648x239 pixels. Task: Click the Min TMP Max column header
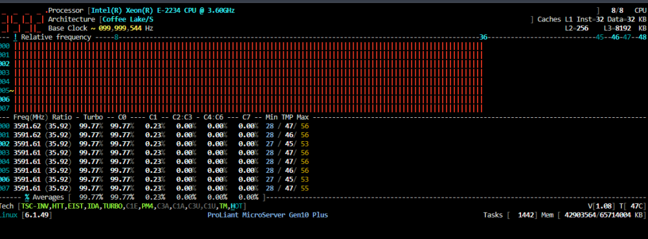(287, 117)
